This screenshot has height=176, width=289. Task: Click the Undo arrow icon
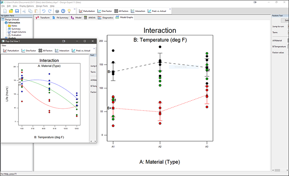[x=44, y=11]
